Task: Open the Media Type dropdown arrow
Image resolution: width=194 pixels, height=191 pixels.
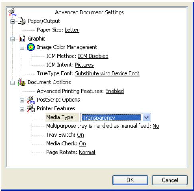Action: (146, 118)
